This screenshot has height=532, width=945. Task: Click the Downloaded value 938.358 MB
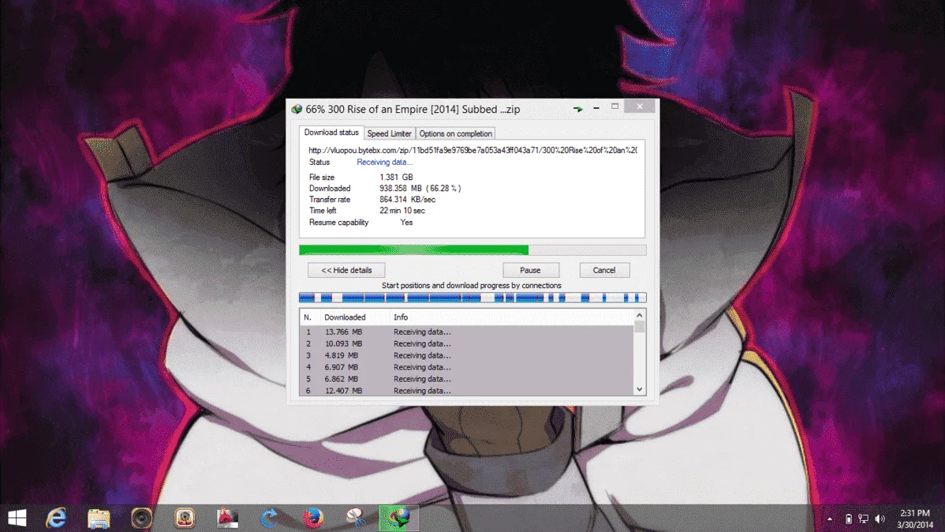(x=401, y=188)
